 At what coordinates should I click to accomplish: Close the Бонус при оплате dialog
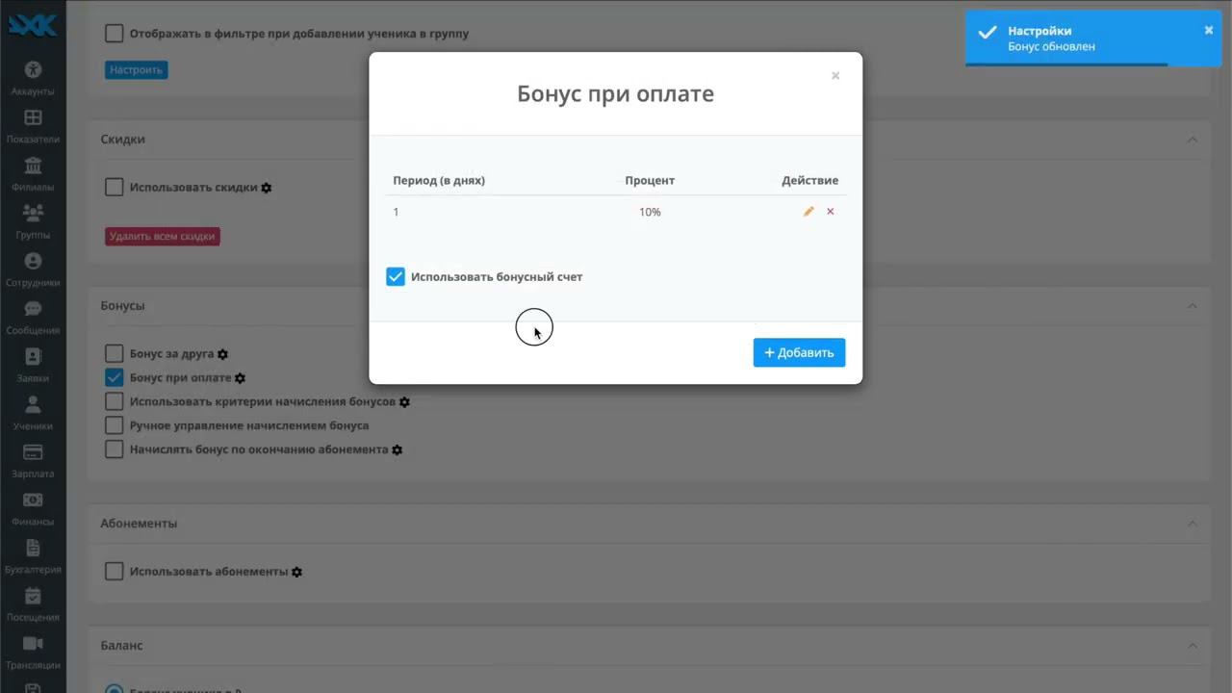pos(835,75)
